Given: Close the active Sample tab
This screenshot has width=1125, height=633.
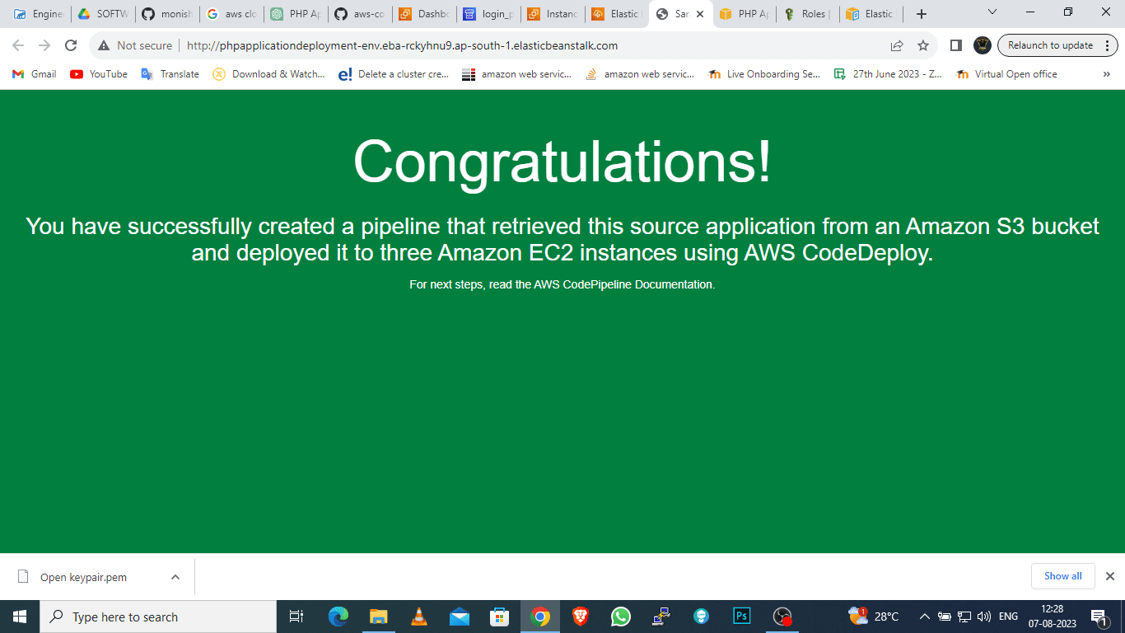Looking at the screenshot, I should tap(700, 14).
